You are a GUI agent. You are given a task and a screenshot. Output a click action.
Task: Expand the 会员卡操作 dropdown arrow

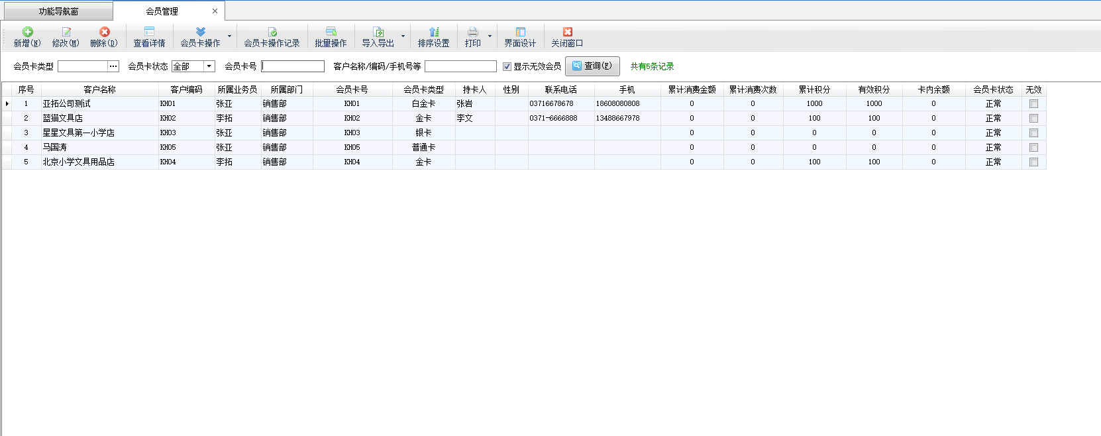(229, 36)
